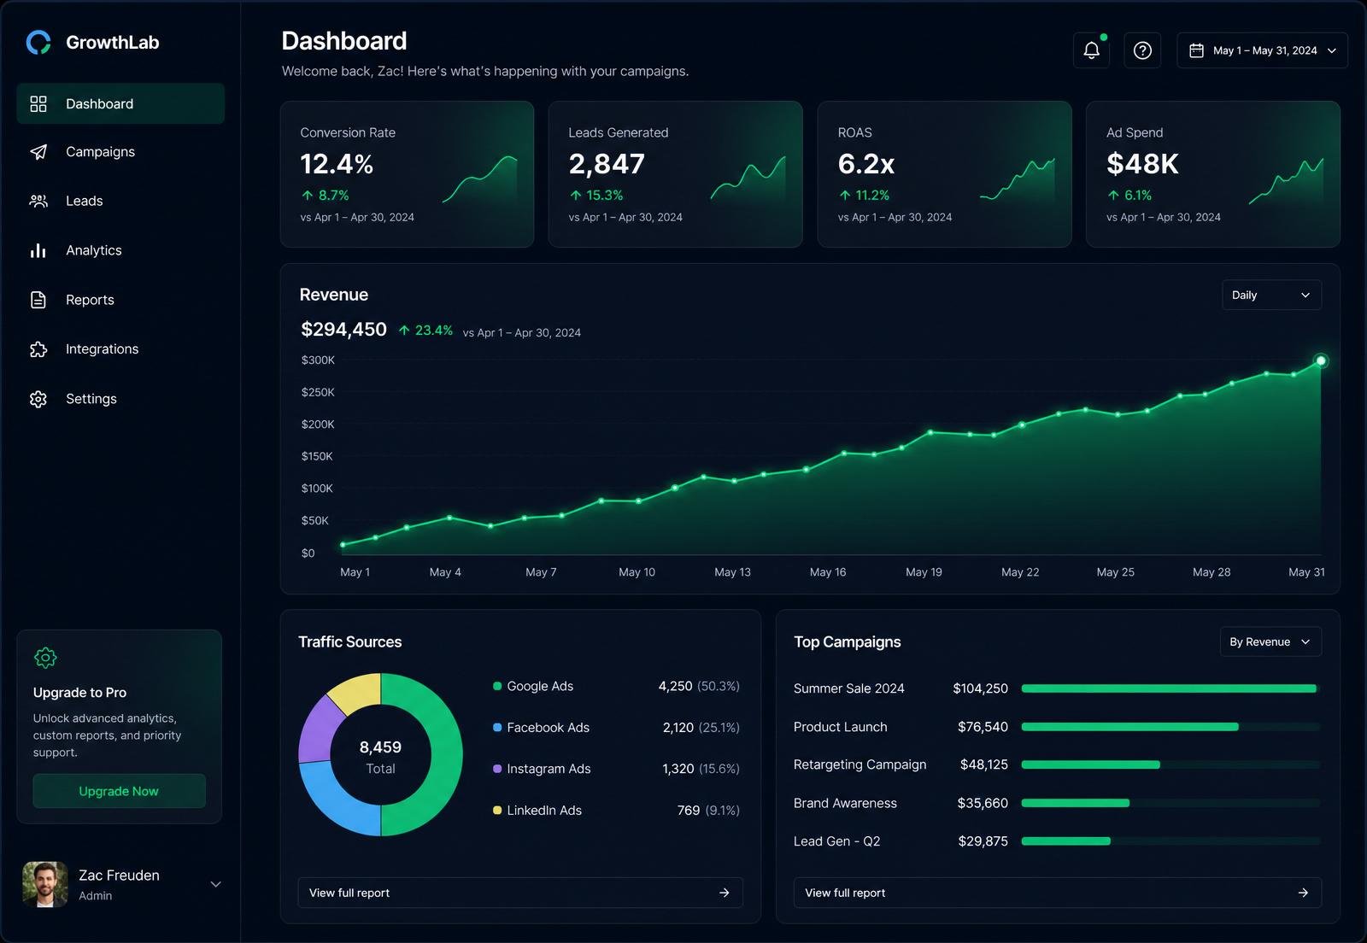Click the Leads Generated sparkline chart

748,179
